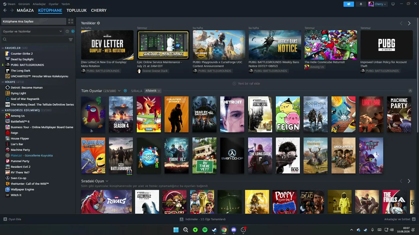Go to Kütüphane Ana Sayfası
The width and height of the screenshot is (419, 235).
pos(34,22)
